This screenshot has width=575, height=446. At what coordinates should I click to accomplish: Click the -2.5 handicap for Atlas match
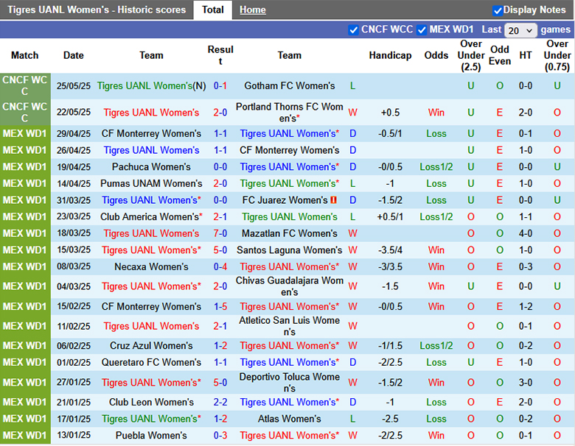(x=390, y=419)
